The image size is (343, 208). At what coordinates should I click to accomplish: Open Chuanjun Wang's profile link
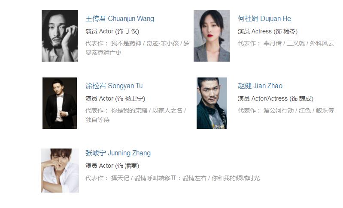120,19
